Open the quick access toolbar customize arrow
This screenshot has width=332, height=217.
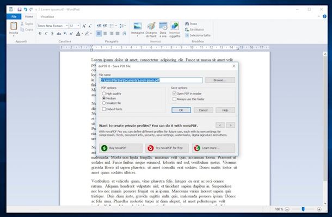point(36,10)
